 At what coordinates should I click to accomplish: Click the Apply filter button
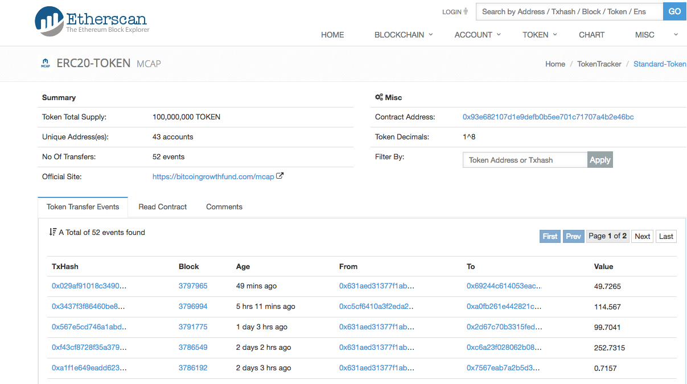coord(600,160)
